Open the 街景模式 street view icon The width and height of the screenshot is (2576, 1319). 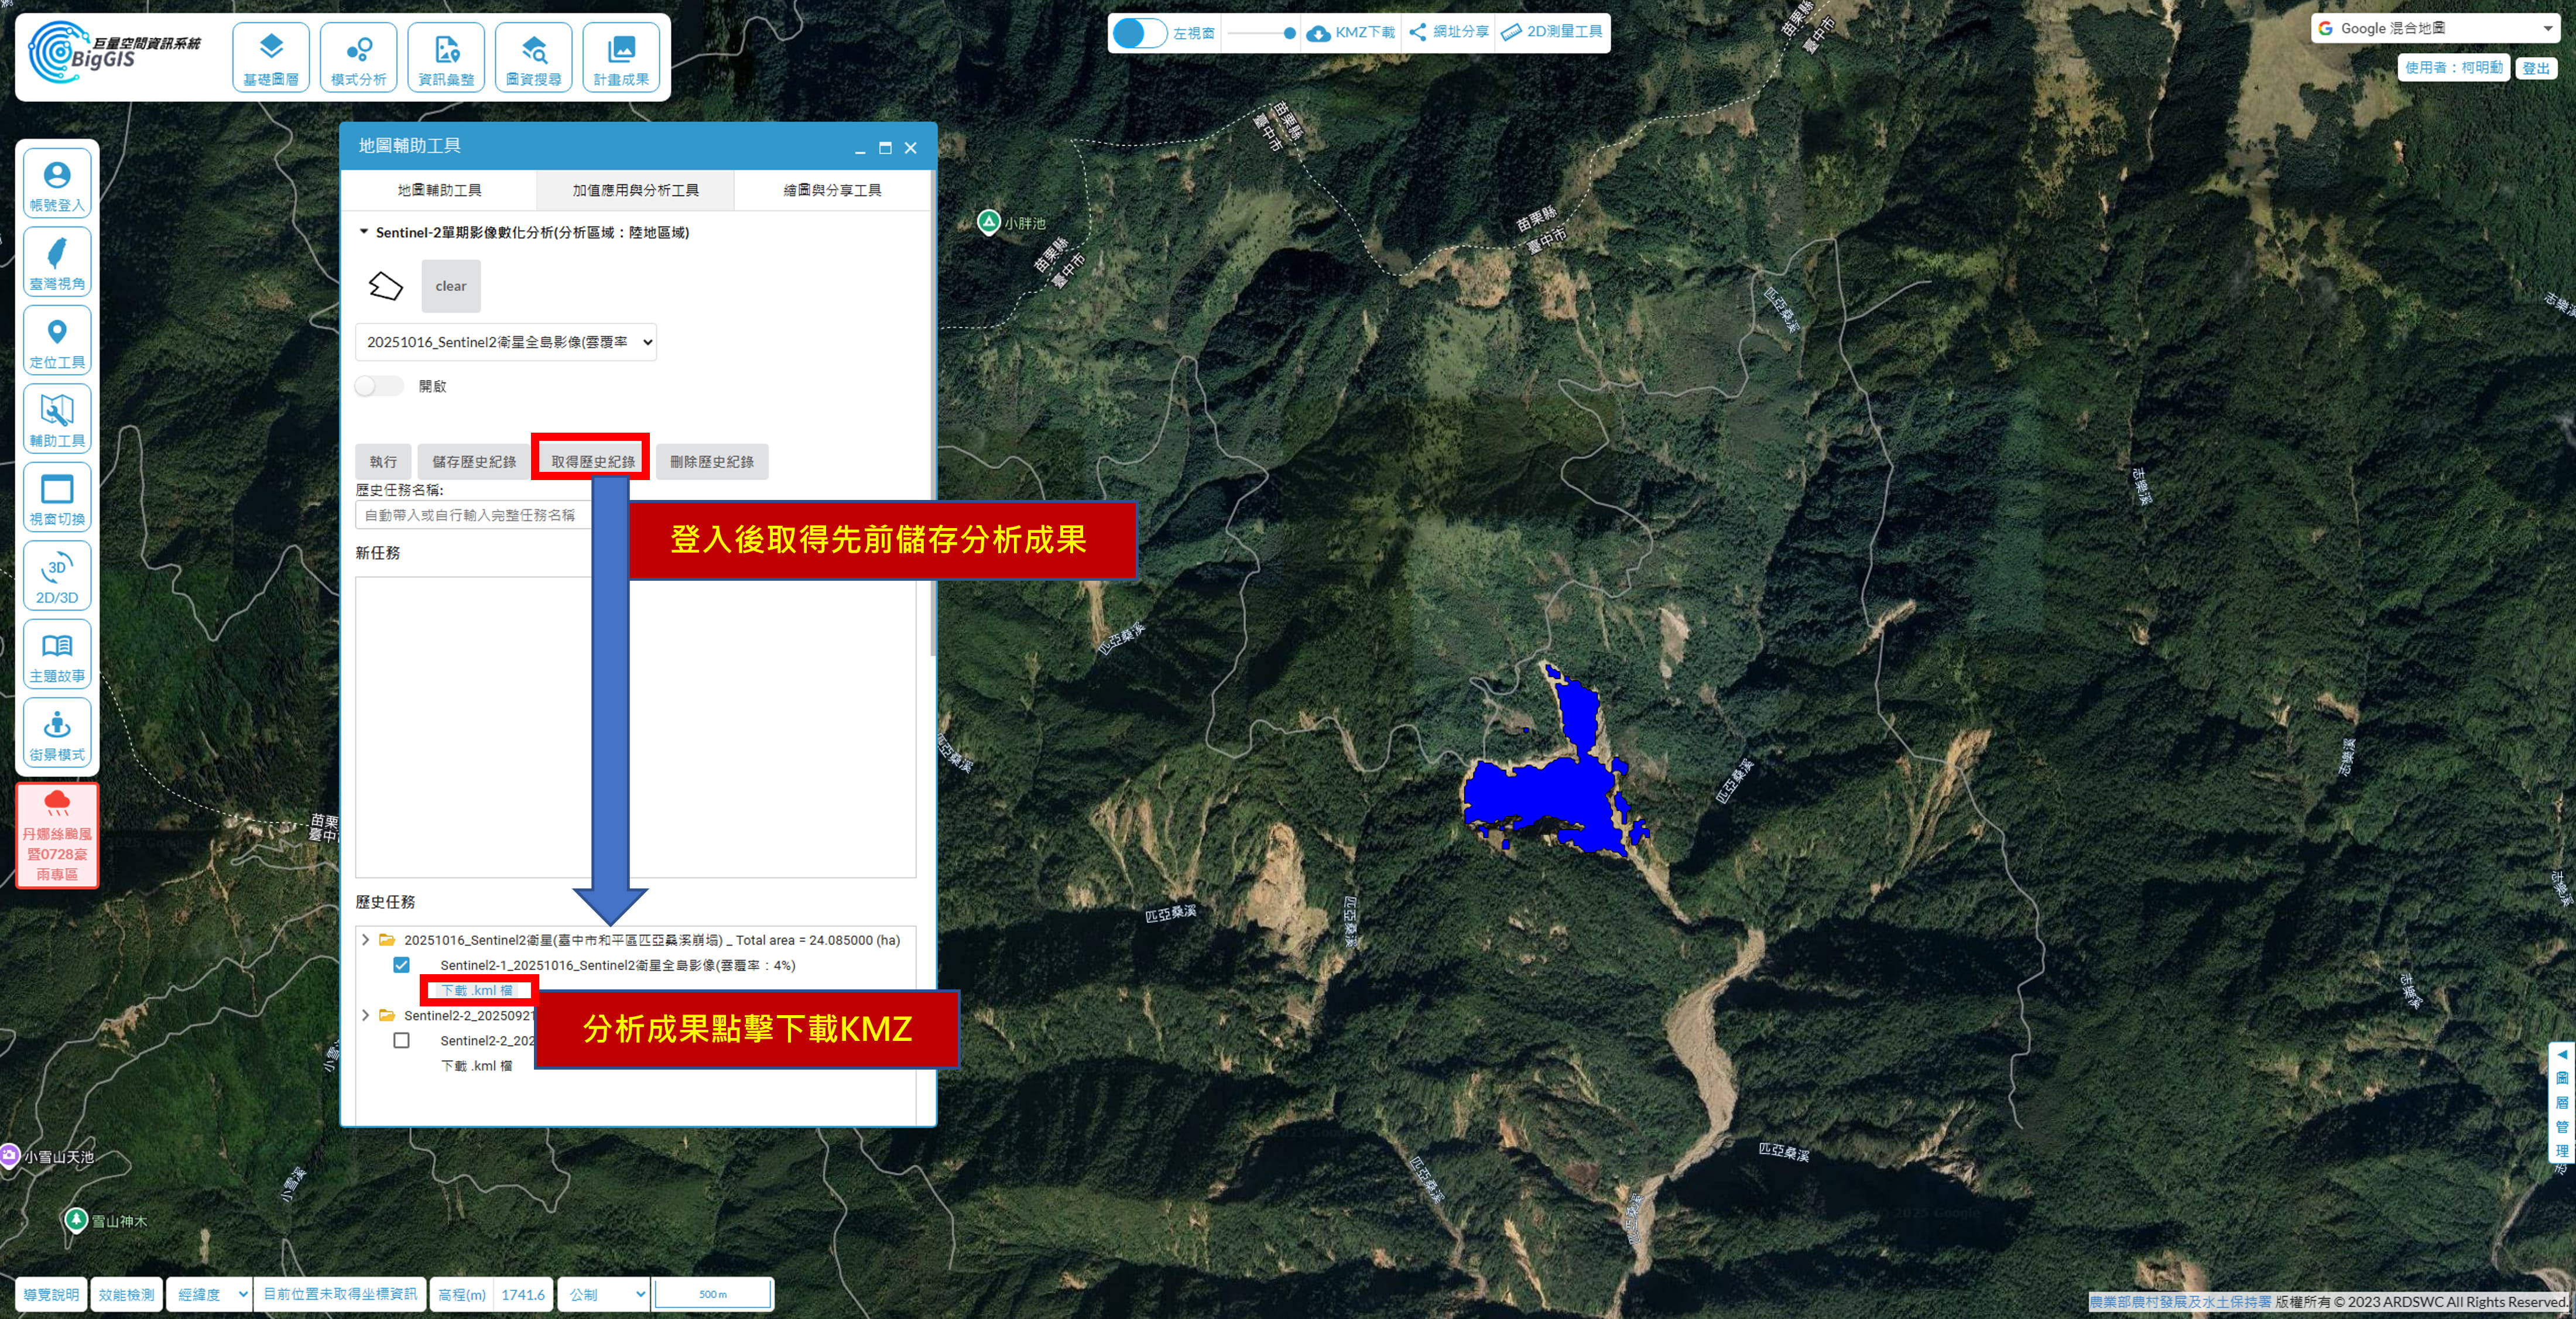click(57, 733)
